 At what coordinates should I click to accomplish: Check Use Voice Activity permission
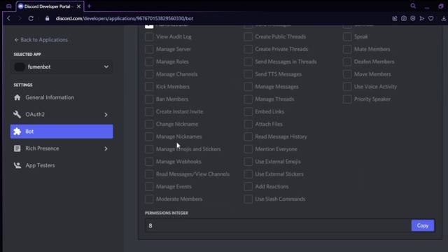[x=347, y=87]
